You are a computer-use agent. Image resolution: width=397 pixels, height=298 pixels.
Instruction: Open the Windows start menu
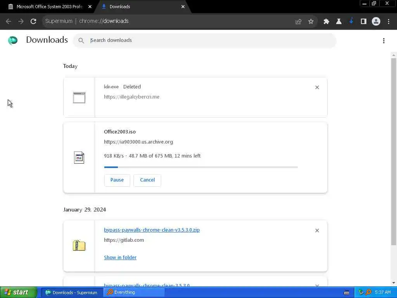coord(18,293)
